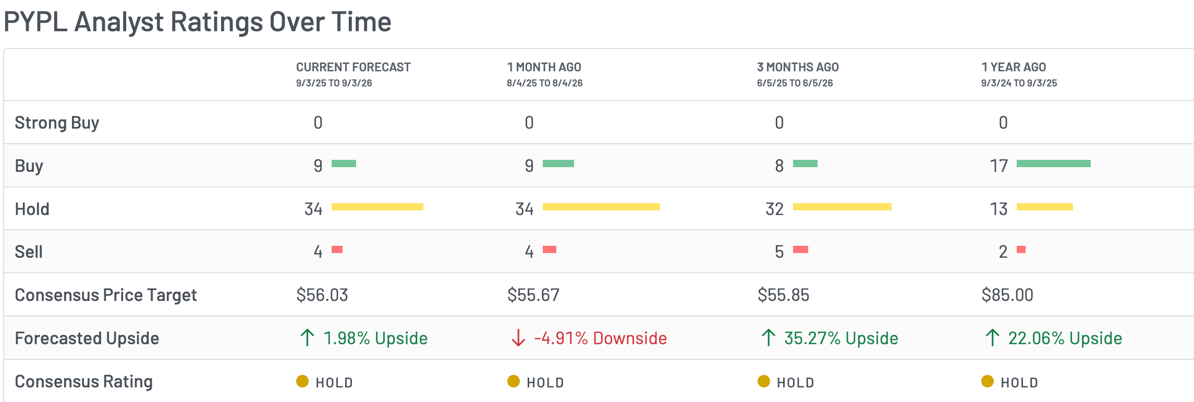The height and width of the screenshot is (402, 1194).
Task: Click Hold count '34' under Current Forecast
Action: click(x=313, y=209)
